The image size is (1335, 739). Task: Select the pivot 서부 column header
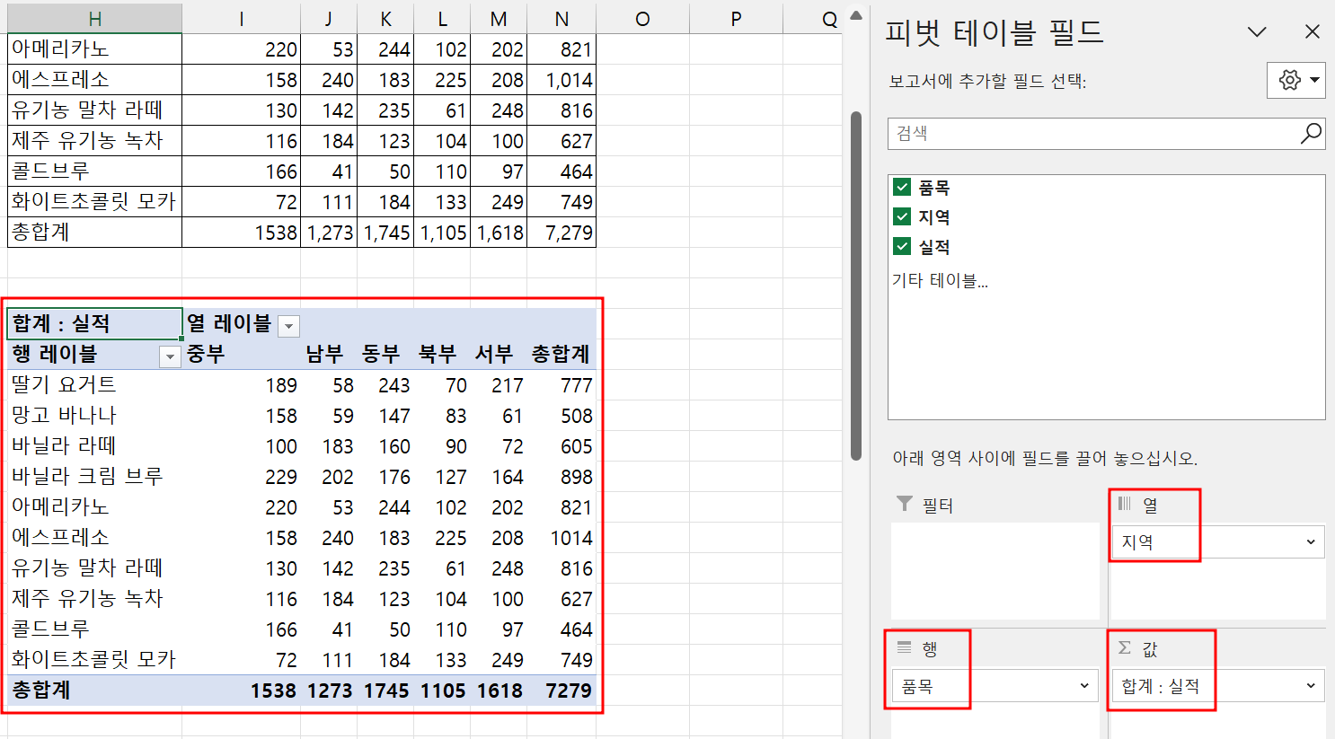click(499, 354)
